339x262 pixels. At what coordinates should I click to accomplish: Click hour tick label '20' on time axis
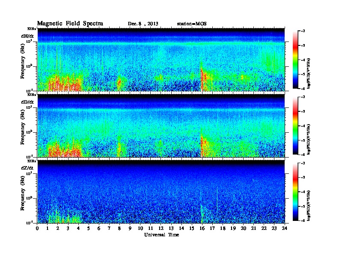coord(244,228)
